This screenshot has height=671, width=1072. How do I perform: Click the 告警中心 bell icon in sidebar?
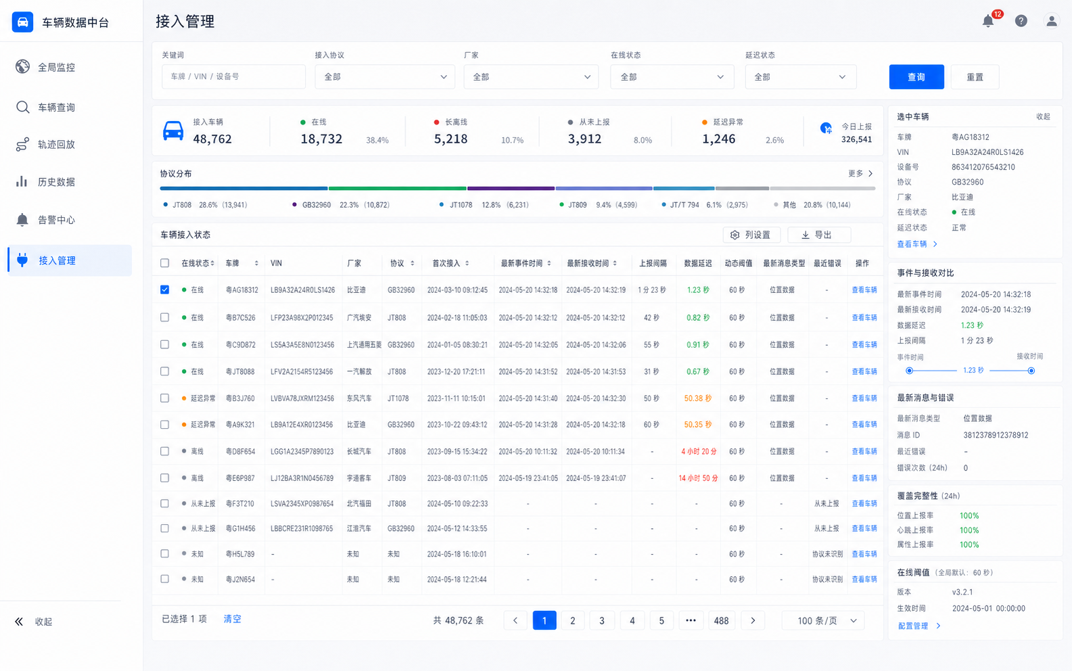(22, 219)
